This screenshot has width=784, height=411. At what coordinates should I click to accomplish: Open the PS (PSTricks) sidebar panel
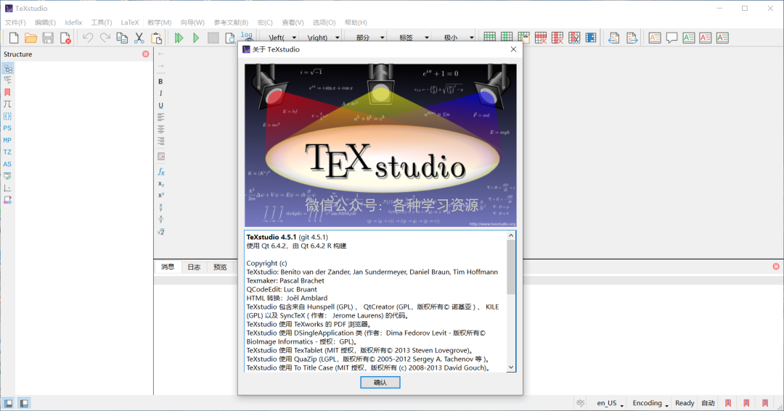click(7, 128)
